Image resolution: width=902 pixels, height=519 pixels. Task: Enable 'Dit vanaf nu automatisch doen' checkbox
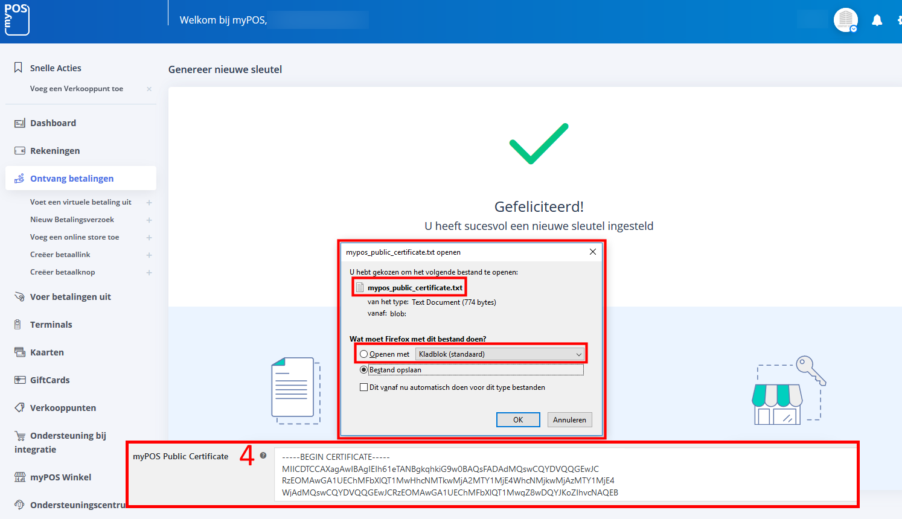click(x=363, y=387)
